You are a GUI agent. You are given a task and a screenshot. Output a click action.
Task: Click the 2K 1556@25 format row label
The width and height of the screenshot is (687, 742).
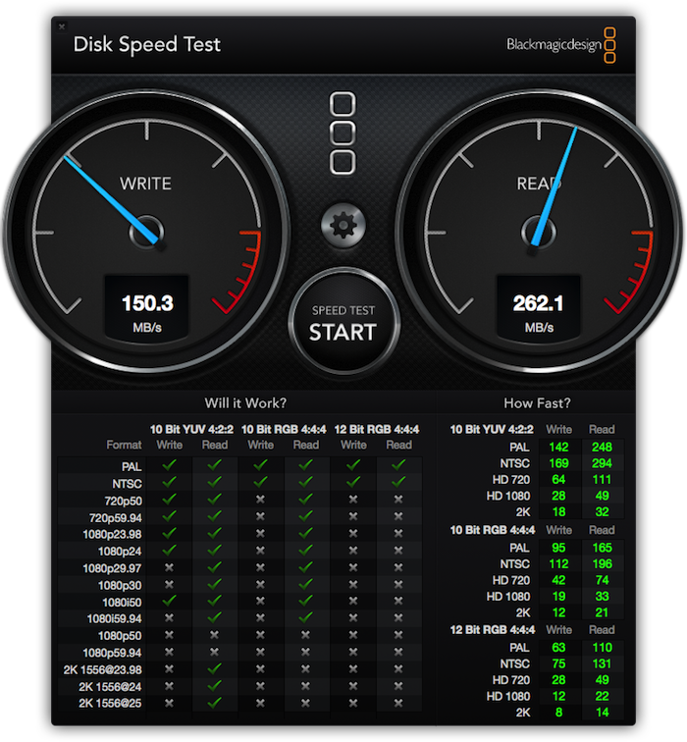(111, 703)
